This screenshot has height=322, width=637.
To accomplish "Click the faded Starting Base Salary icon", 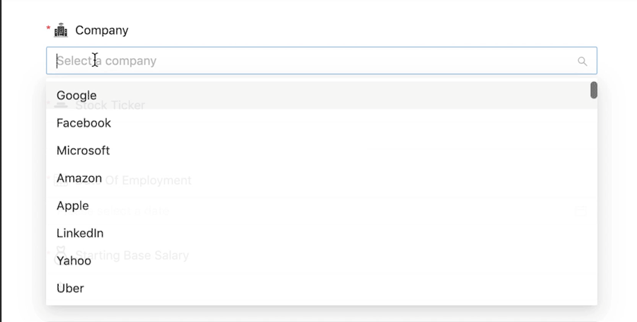I will pos(61,251).
